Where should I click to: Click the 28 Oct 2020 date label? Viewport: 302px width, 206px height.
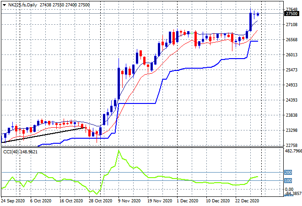[100, 201]
